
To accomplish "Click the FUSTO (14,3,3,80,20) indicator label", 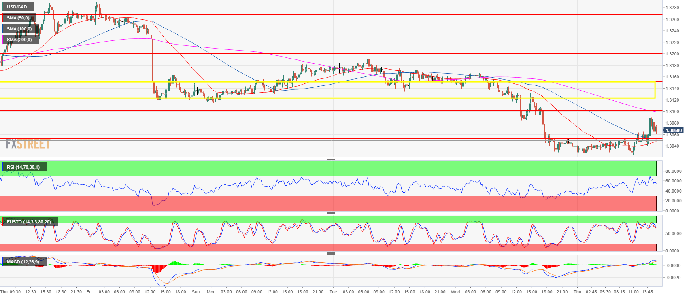I will coord(29,222).
